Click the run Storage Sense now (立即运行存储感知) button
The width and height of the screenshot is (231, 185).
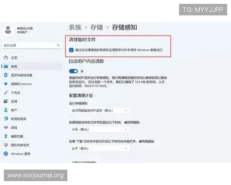point(84,161)
